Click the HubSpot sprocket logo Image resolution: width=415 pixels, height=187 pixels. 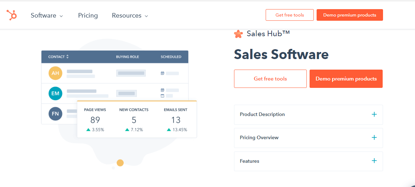coord(12,15)
